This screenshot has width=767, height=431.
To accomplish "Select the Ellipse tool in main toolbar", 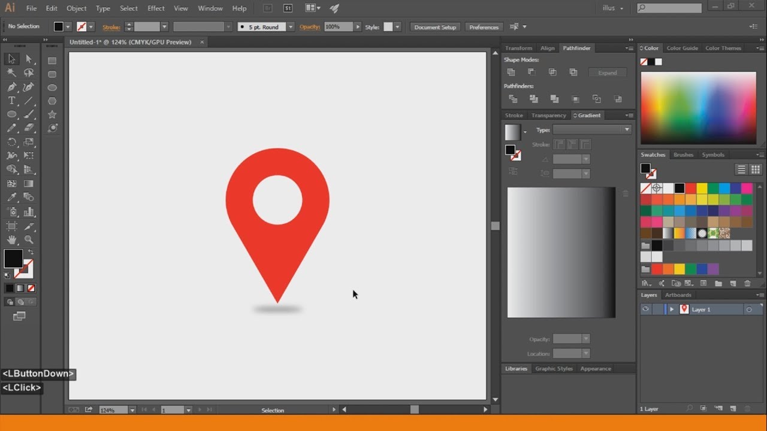I will coord(11,114).
